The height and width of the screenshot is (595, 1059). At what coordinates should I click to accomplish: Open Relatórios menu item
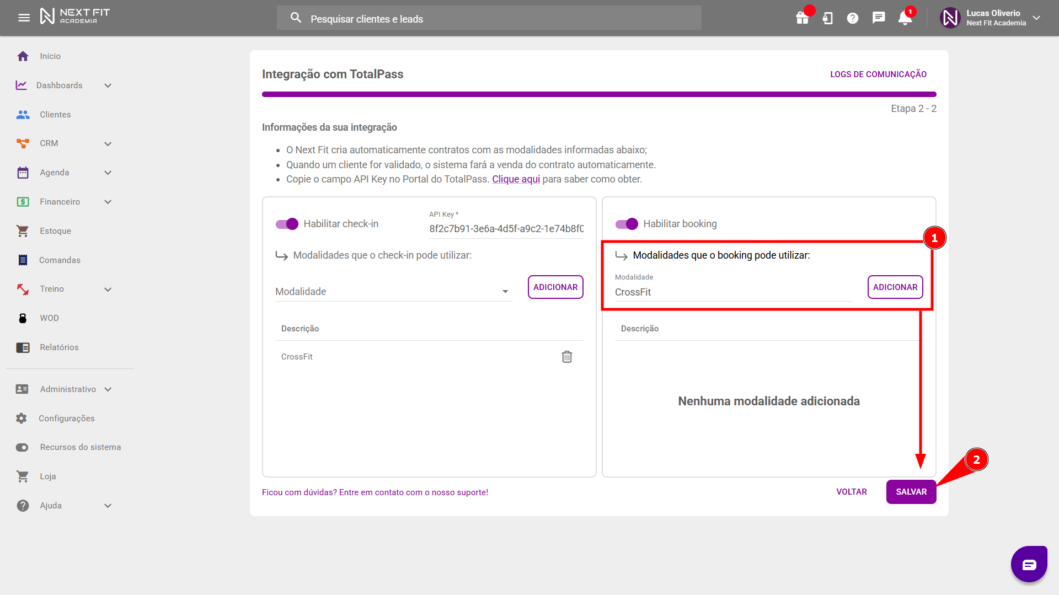(x=59, y=347)
